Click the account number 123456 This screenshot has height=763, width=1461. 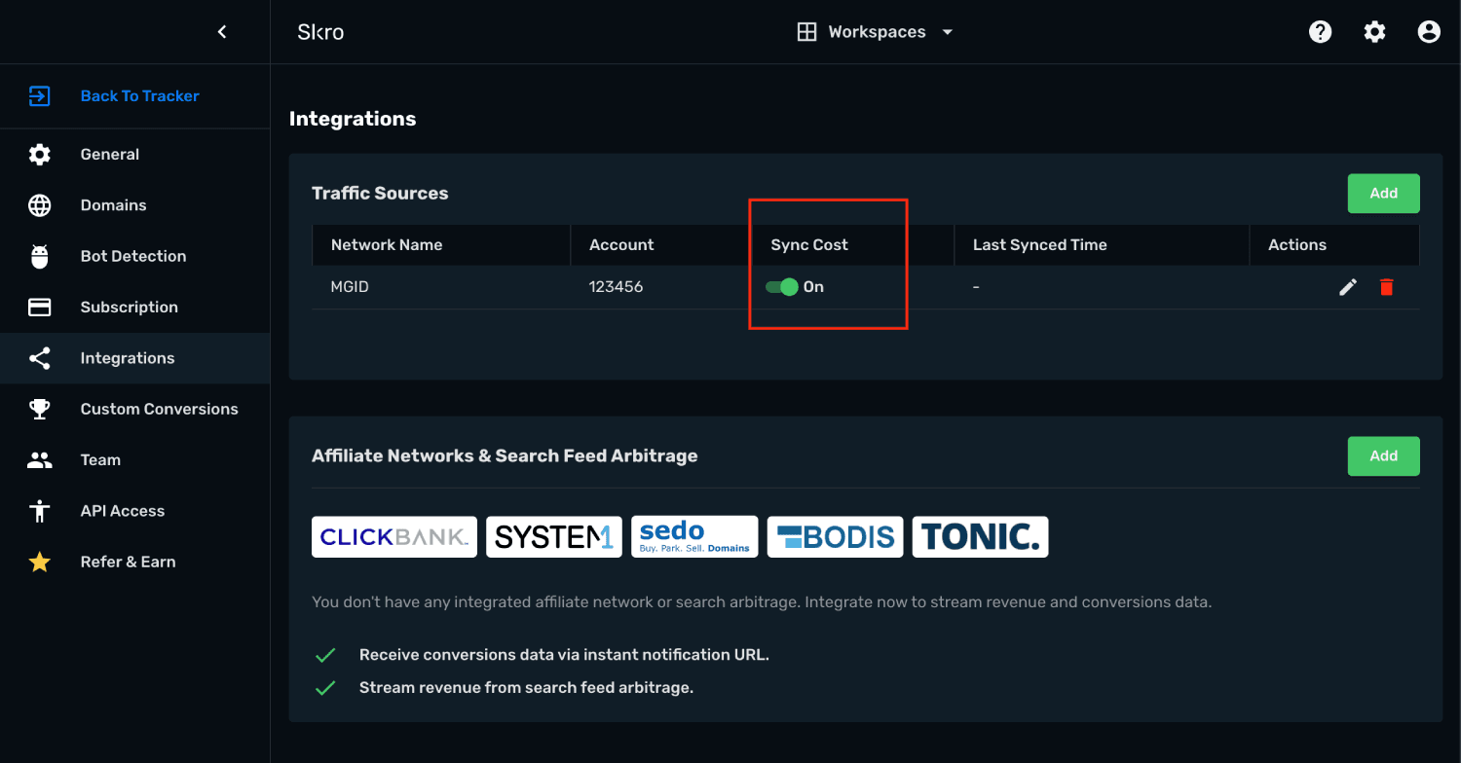tap(617, 287)
